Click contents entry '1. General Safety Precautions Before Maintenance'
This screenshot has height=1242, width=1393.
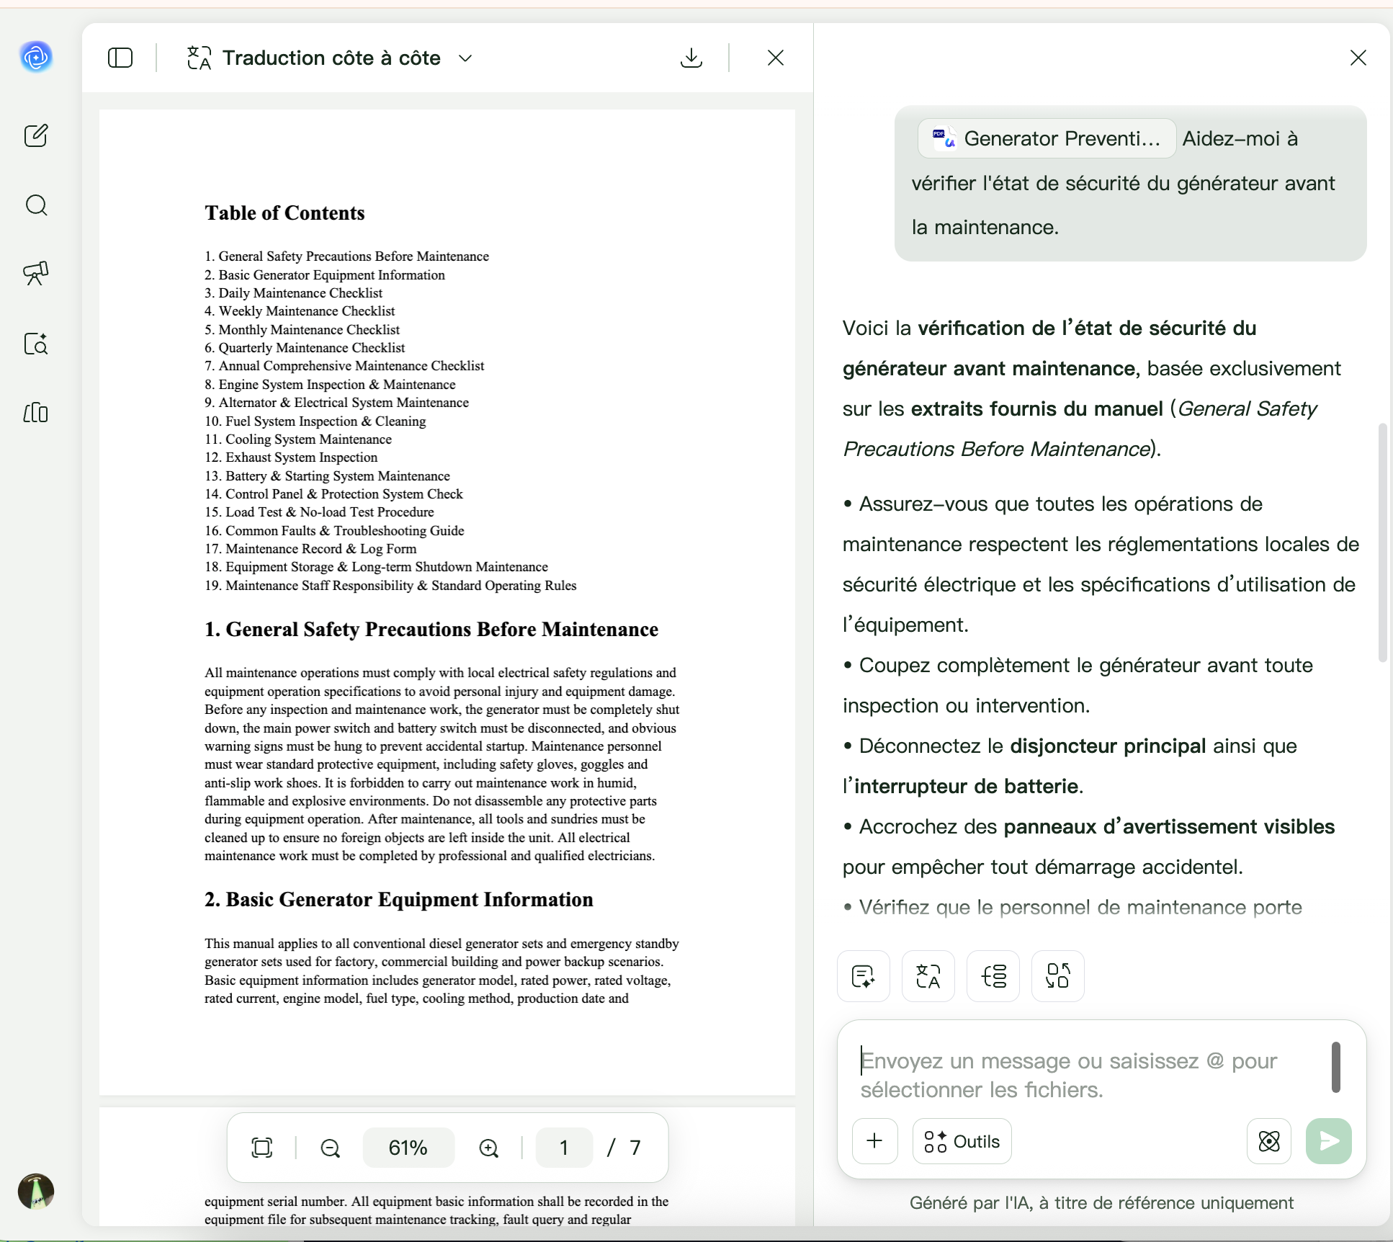[346, 256]
